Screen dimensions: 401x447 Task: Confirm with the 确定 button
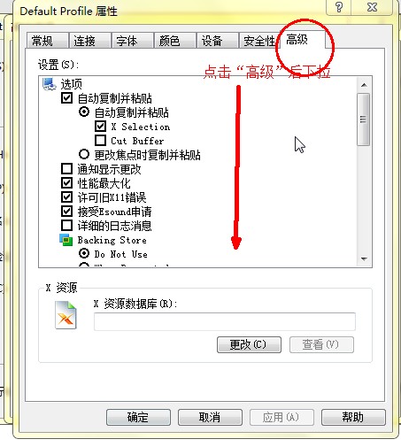click(x=138, y=417)
